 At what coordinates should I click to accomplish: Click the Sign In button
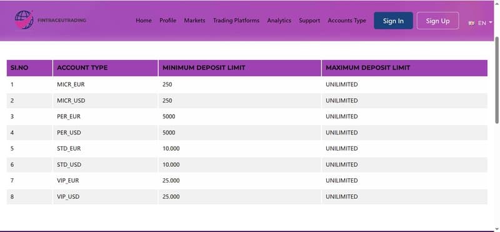pyautogui.click(x=393, y=21)
